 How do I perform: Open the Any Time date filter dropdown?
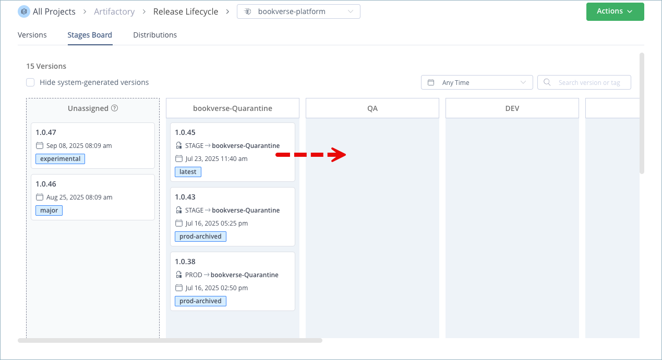click(477, 82)
